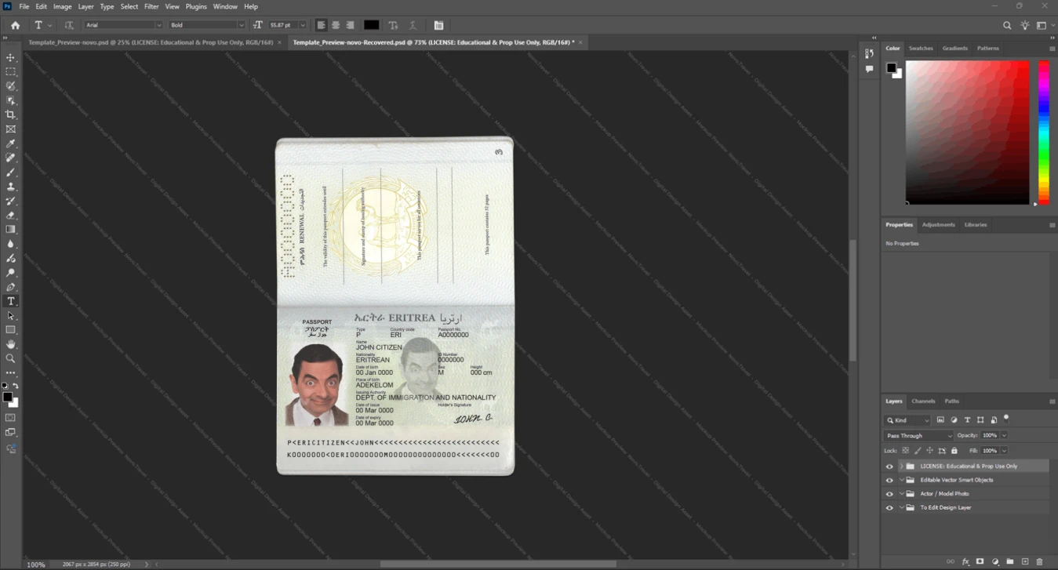Select the Crop tool
Viewport: 1058px width, 570px height.
[x=11, y=114]
